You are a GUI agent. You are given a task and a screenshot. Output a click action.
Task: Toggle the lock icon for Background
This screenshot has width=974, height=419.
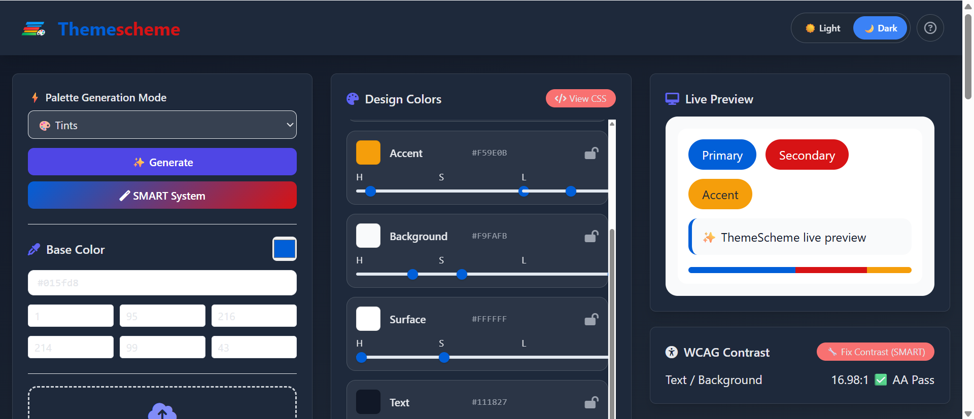[592, 236]
